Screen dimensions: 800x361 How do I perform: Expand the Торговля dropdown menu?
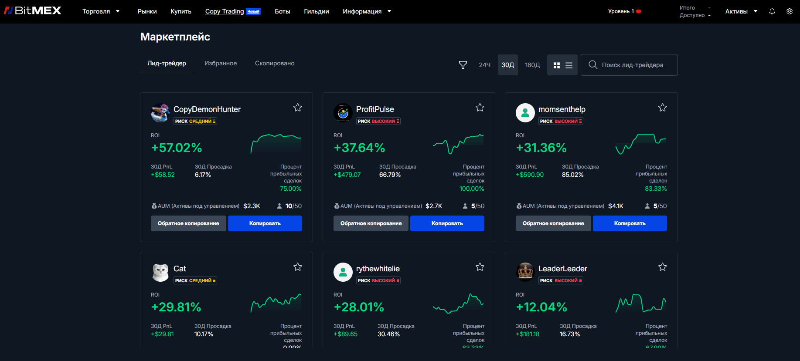point(101,11)
